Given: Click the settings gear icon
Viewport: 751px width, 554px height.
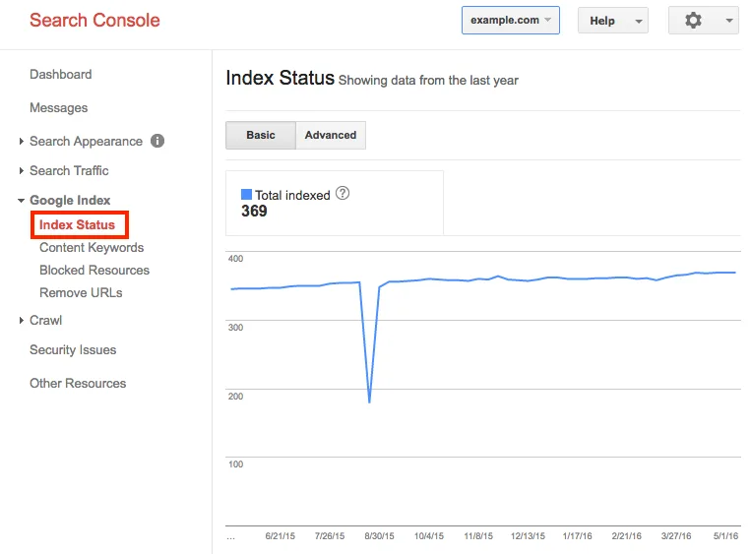Looking at the screenshot, I should (x=693, y=21).
